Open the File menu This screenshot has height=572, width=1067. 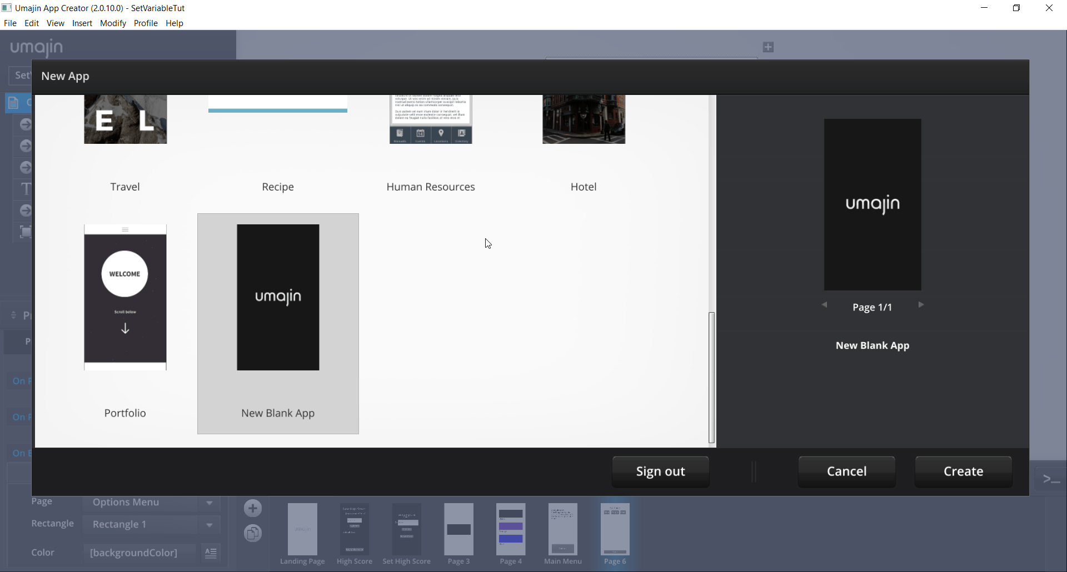tap(10, 23)
